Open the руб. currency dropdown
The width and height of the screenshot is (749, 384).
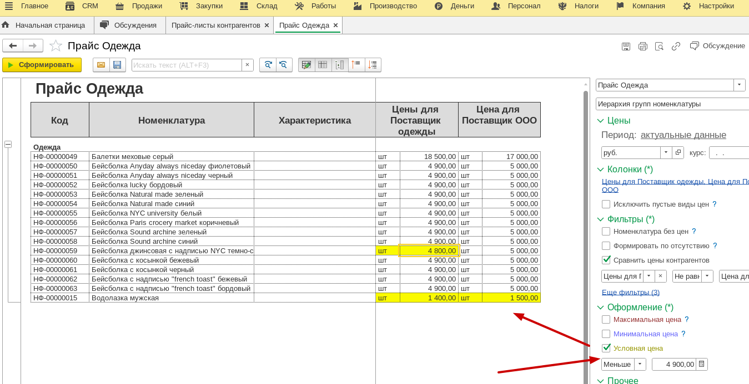coord(666,152)
